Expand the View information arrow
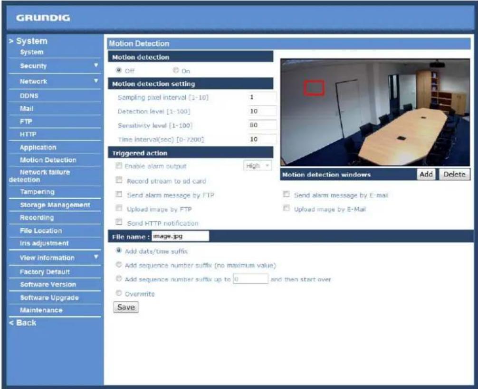The height and width of the screenshot is (389, 478). (x=96, y=257)
